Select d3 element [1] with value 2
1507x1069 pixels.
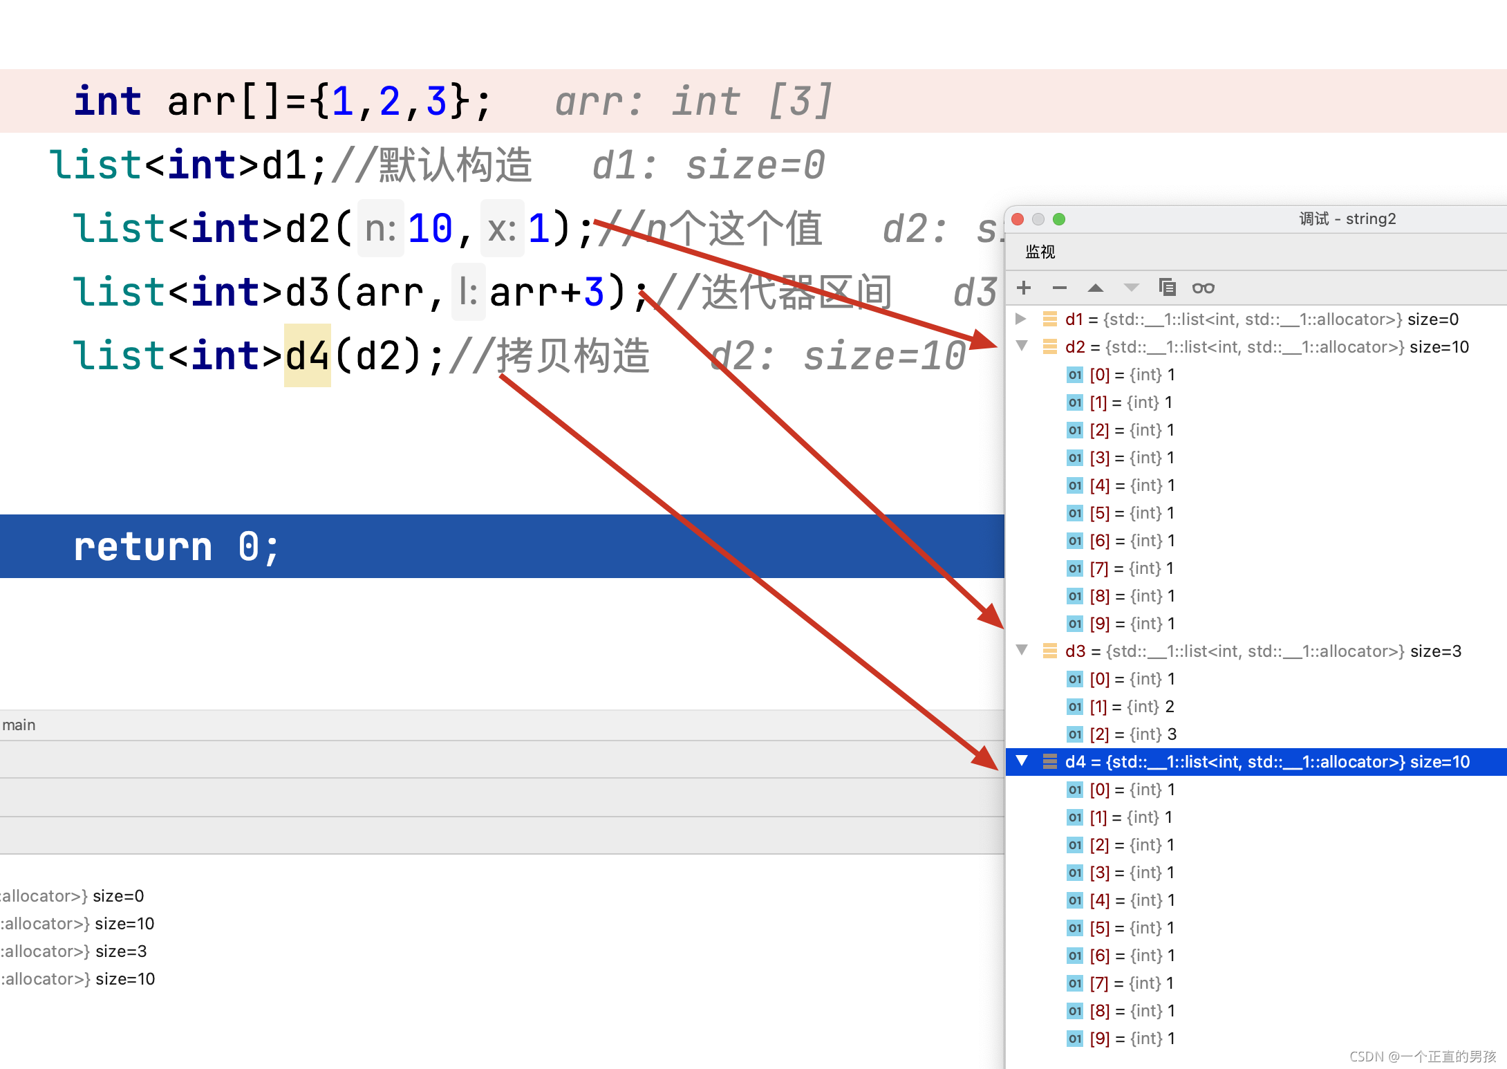(1131, 707)
